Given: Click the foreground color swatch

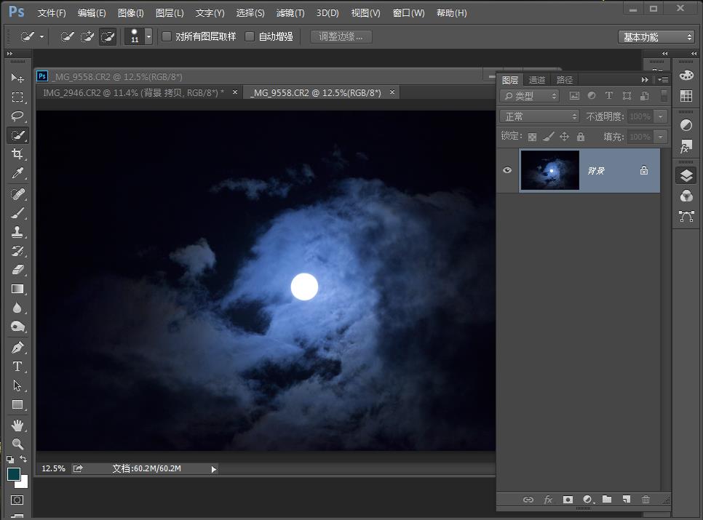Looking at the screenshot, I should [x=13, y=474].
